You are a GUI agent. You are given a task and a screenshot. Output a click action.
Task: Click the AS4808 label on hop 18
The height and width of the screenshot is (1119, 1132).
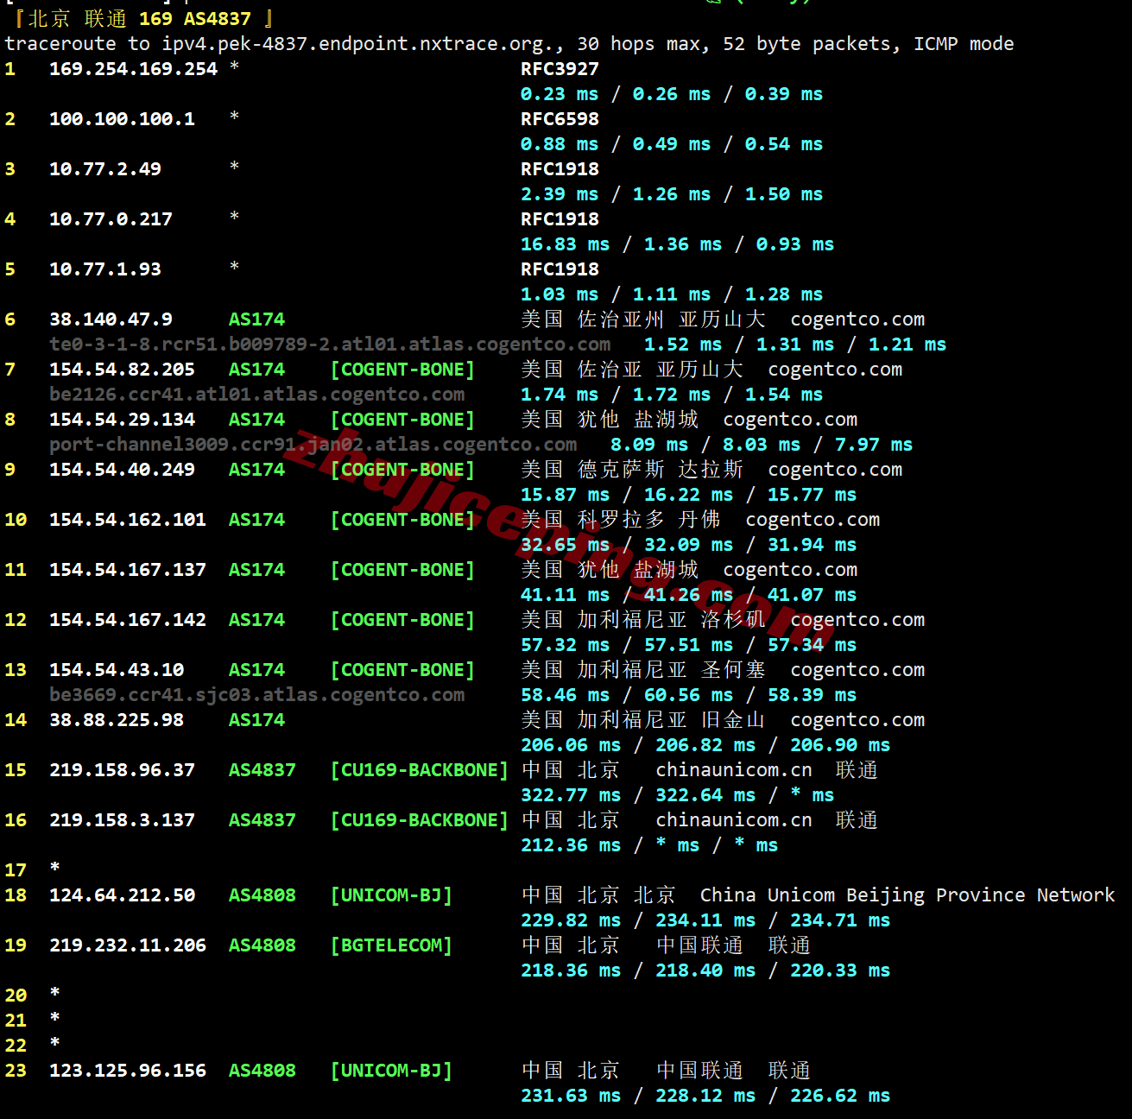(x=262, y=895)
